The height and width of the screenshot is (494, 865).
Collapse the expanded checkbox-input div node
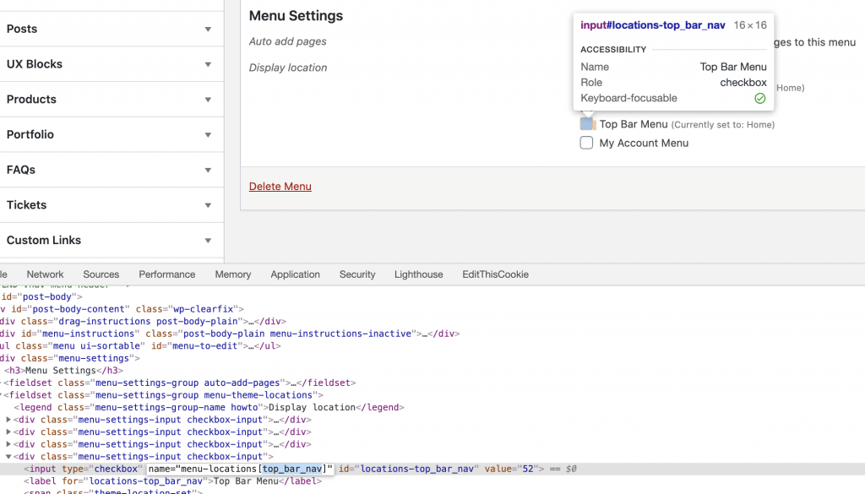(x=8, y=457)
